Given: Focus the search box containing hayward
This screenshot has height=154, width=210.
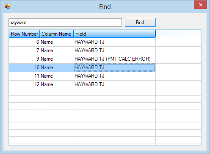Looking at the screenshot, I should [x=65, y=22].
